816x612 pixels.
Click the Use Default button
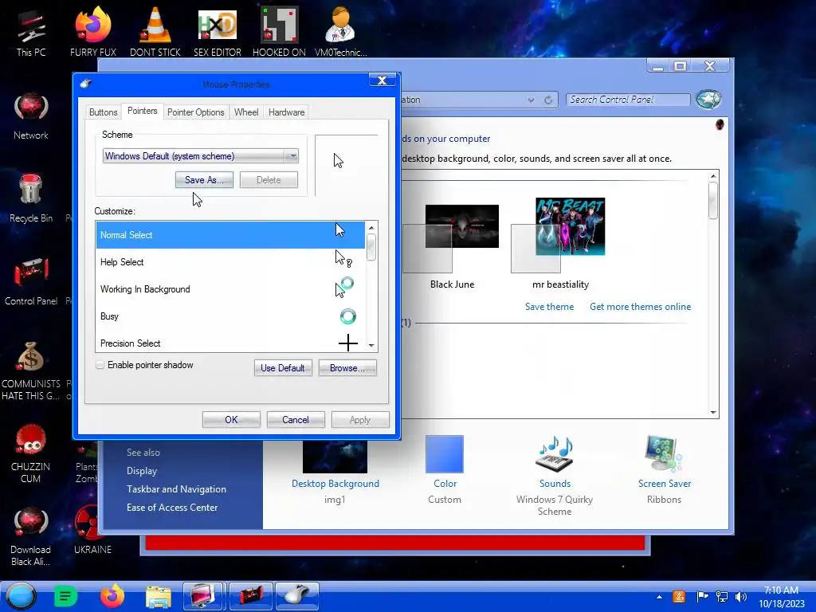click(283, 368)
